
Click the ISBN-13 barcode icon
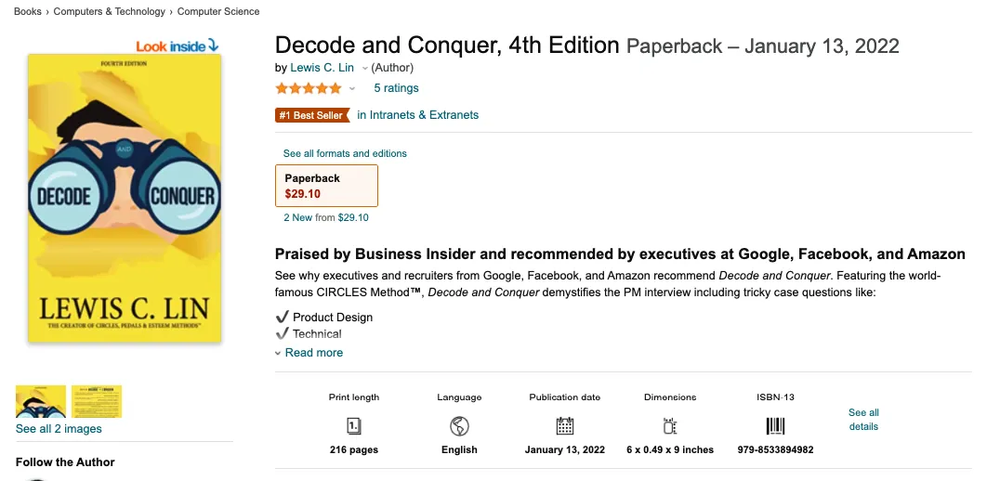point(775,426)
